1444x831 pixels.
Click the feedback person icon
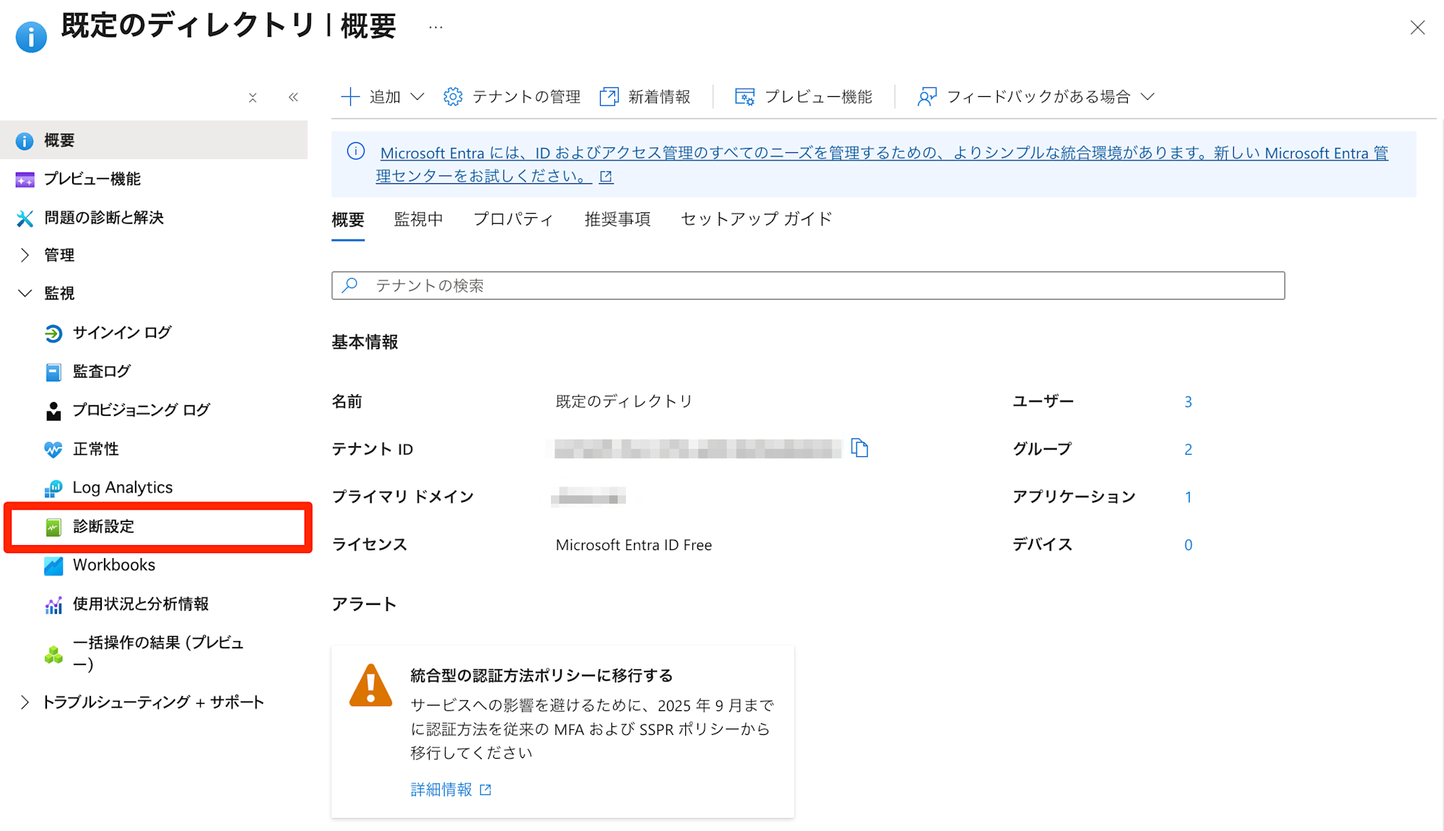point(927,97)
